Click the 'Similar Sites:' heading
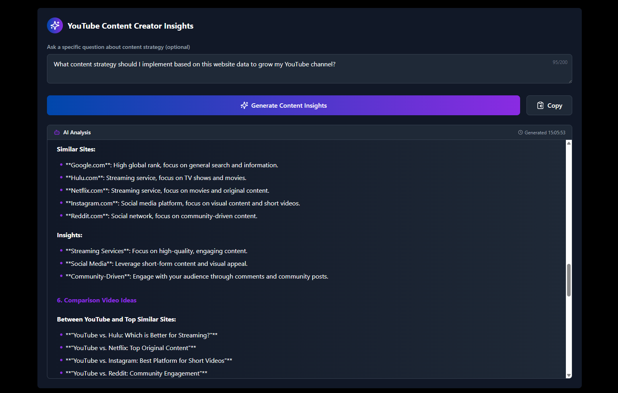The width and height of the screenshot is (618, 393). (76, 149)
